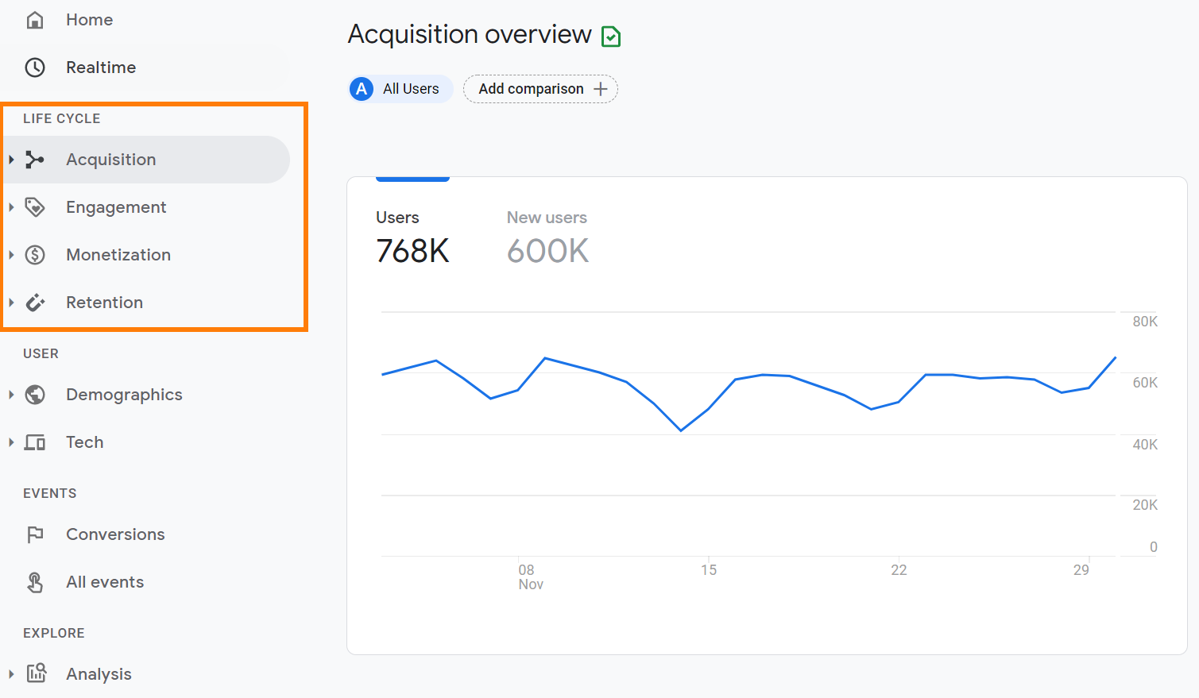The image size is (1199, 698).
Task: Click the lowest dip on the line chart
Action: click(x=681, y=430)
